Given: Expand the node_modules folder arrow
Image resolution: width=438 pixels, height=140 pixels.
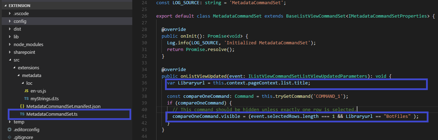Looking at the screenshot, I should click(x=10, y=44).
